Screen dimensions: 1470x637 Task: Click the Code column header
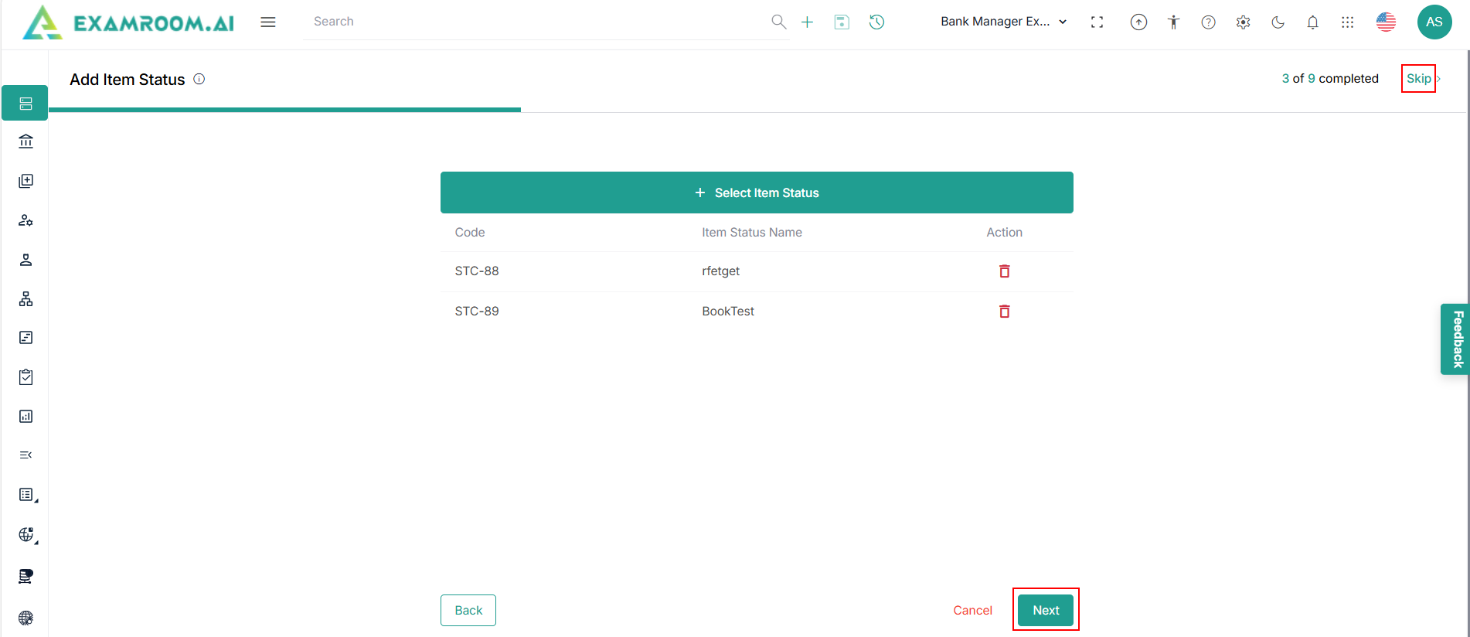pos(470,233)
